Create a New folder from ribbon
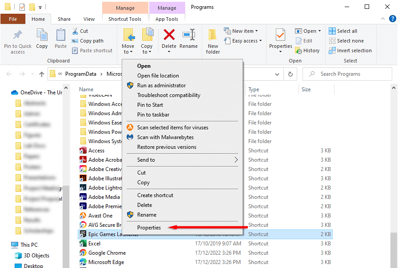 pos(213,41)
